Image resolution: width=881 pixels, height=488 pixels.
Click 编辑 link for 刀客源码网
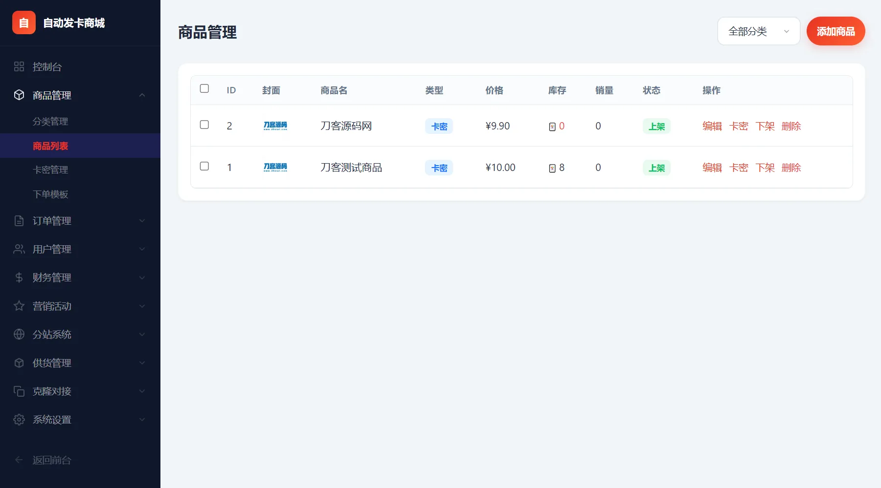tap(712, 126)
